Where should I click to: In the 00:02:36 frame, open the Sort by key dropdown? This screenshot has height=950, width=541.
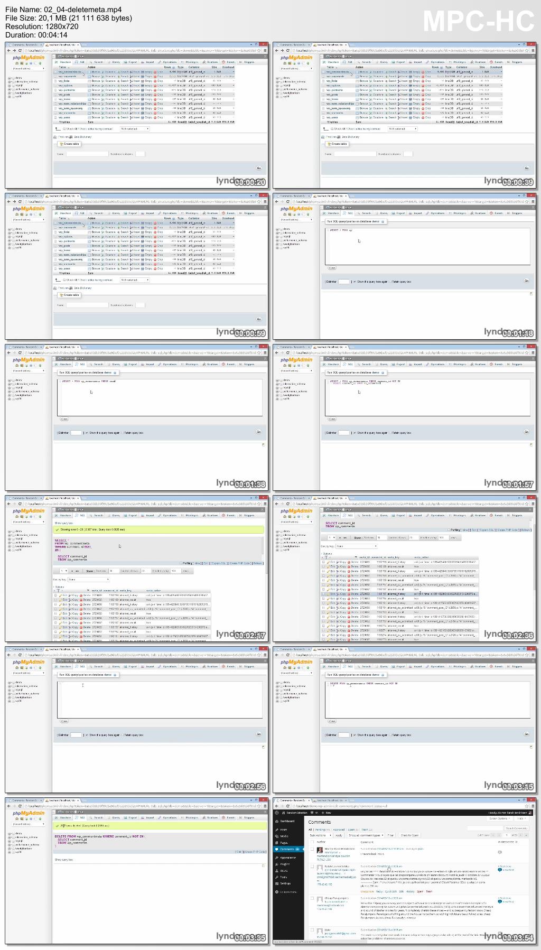point(356,546)
